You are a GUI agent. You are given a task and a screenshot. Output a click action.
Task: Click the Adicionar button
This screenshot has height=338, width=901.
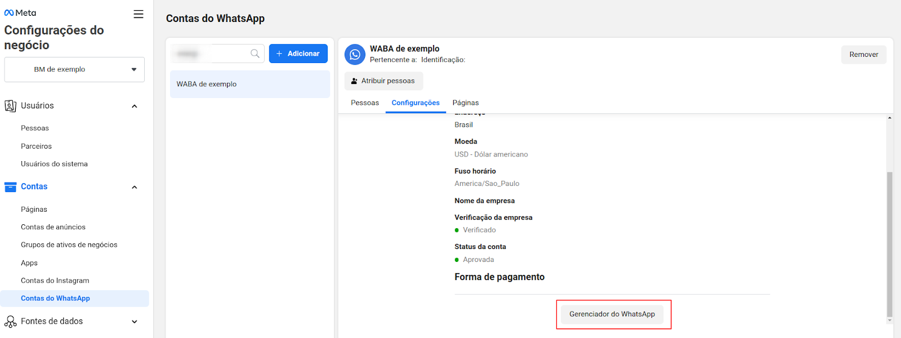coord(298,54)
